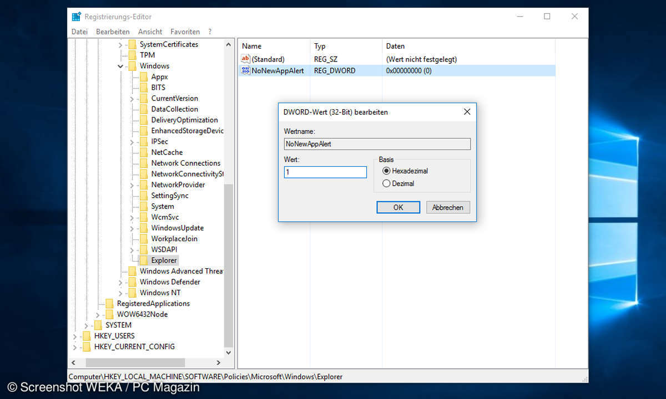The width and height of the screenshot is (666, 399).
Task: Click into the Wert input field
Action: 325,172
